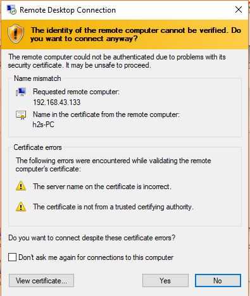The height and width of the screenshot is (296, 250).
Task: Click the orange security warning shield icon
Action: click(16, 34)
